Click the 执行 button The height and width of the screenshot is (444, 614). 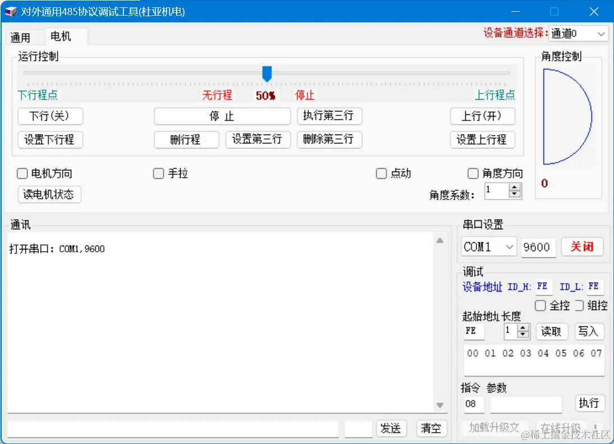click(x=589, y=403)
